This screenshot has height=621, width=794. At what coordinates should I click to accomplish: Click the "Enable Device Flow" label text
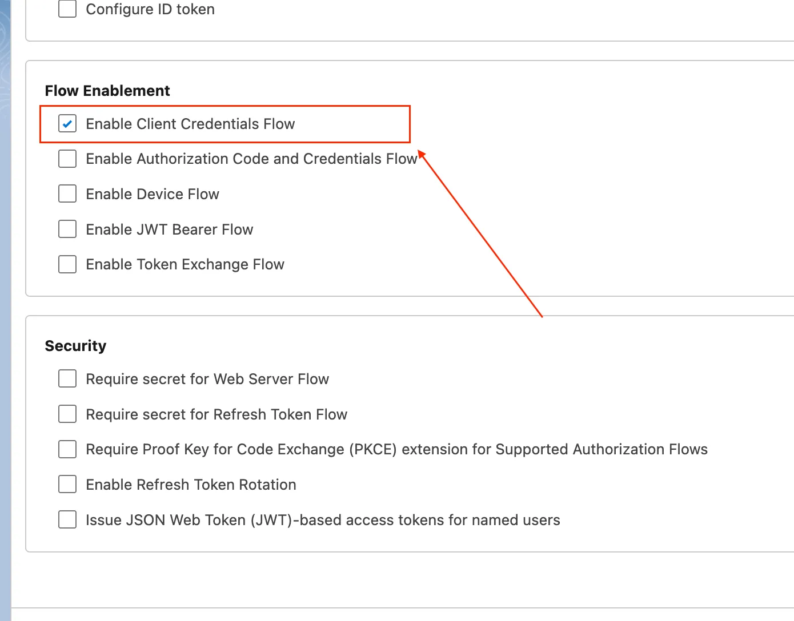pos(153,194)
